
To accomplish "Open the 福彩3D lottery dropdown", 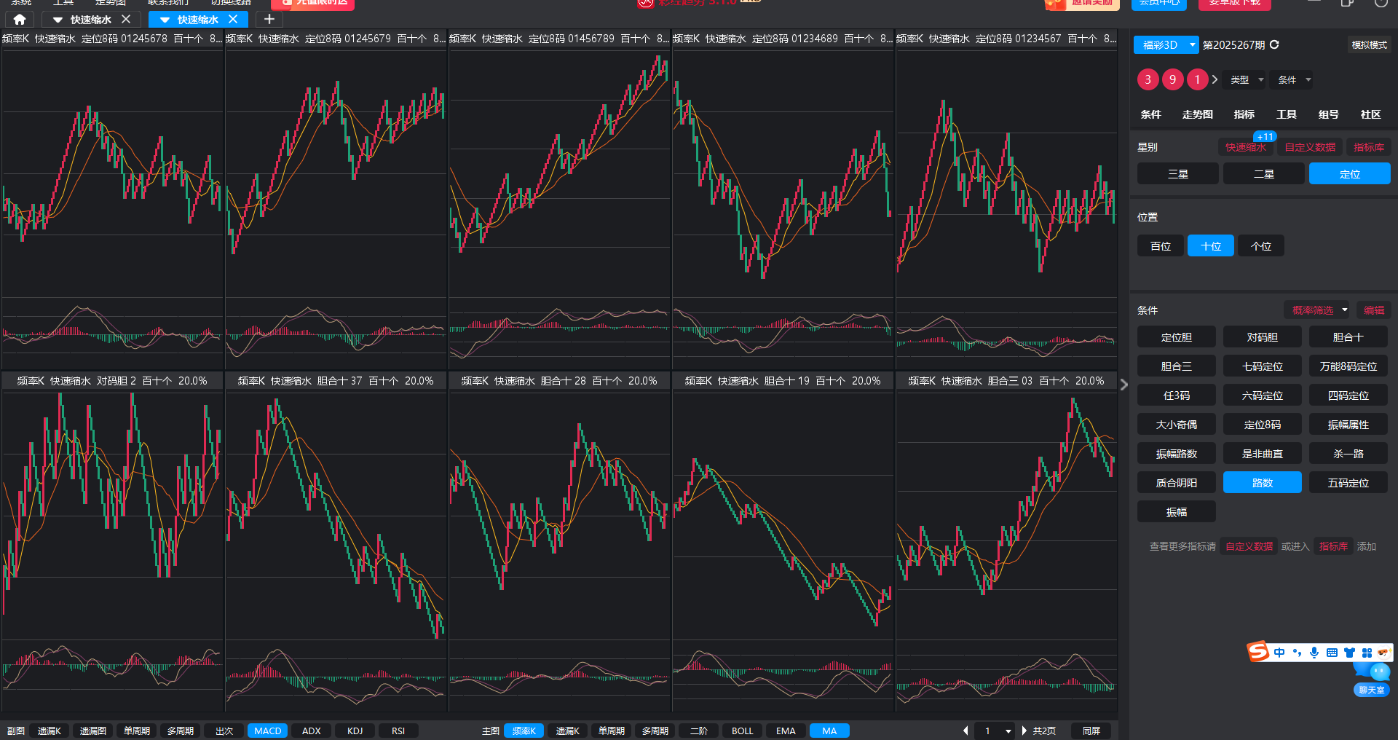I will tap(1166, 45).
